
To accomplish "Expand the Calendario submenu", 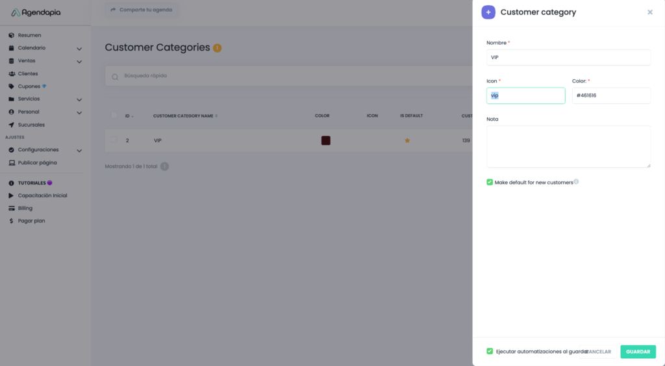I will coord(79,48).
